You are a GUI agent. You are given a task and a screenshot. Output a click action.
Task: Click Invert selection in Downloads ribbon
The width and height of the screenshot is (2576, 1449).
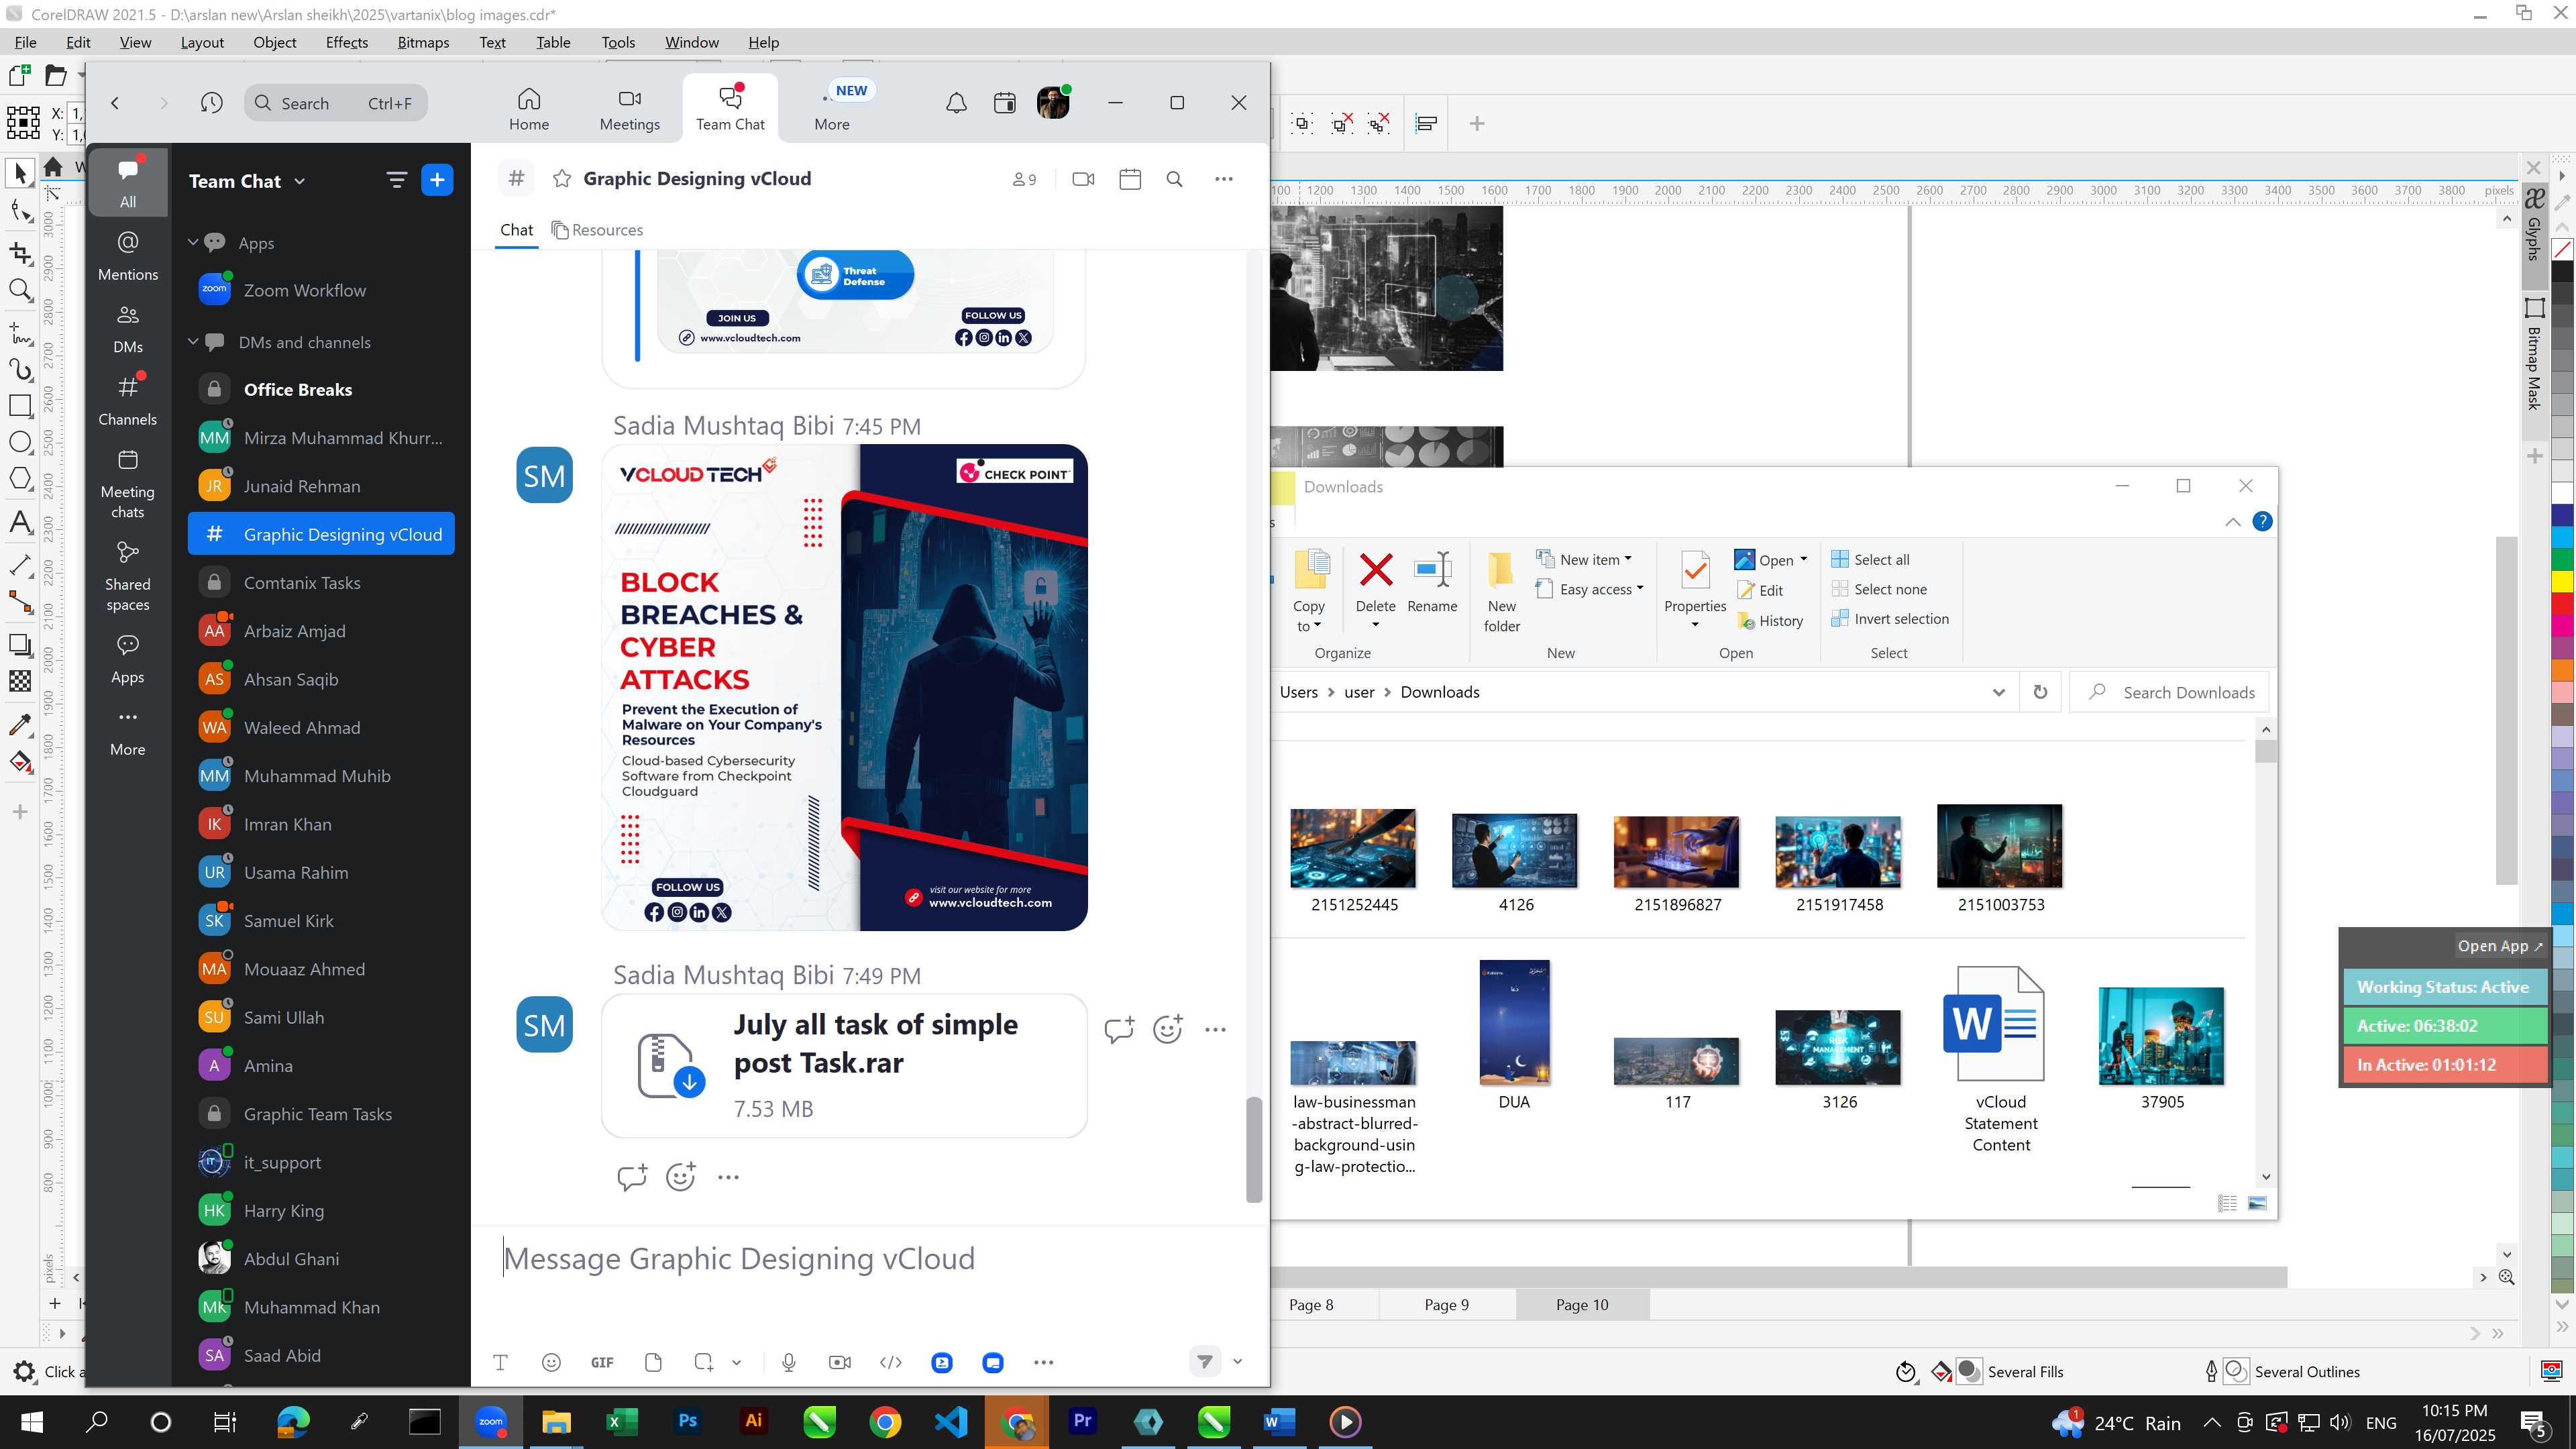click(1890, 619)
